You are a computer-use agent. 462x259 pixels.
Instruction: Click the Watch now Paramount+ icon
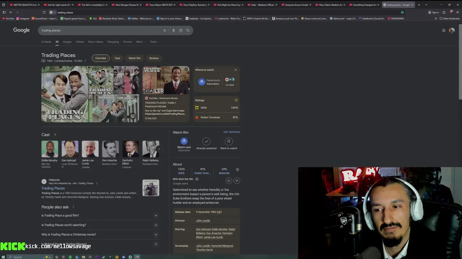[x=184, y=141]
